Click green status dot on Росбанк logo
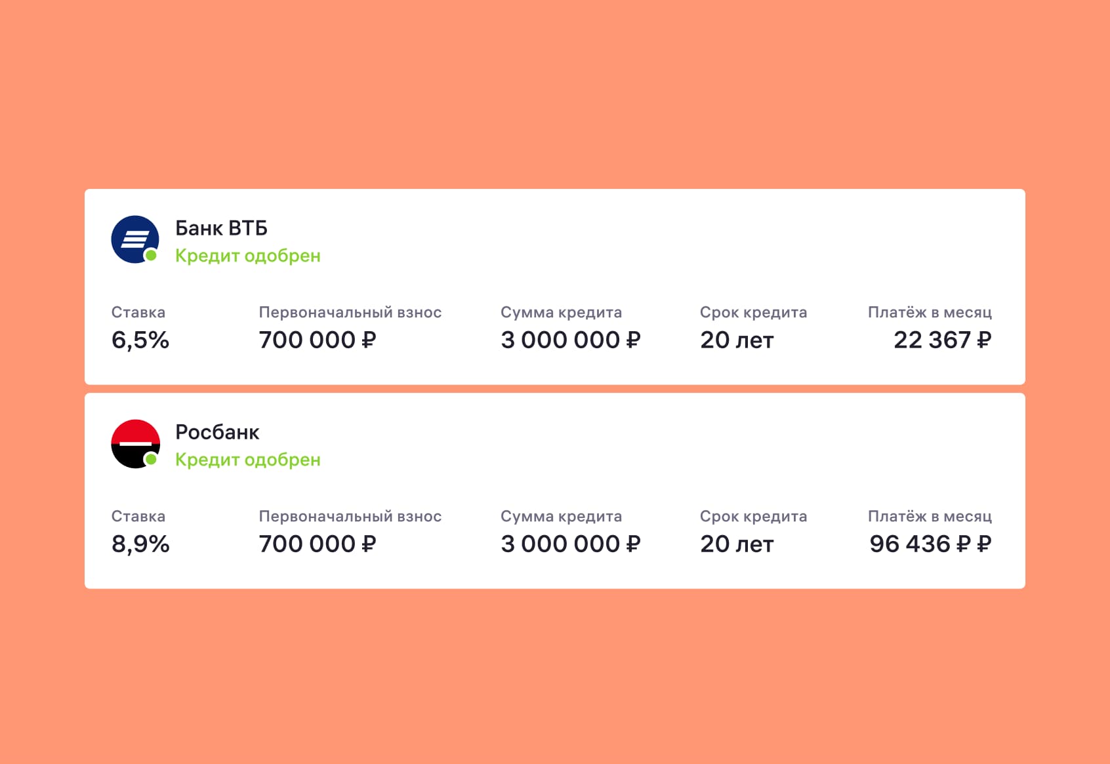Image resolution: width=1110 pixels, height=764 pixels. point(152,460)
